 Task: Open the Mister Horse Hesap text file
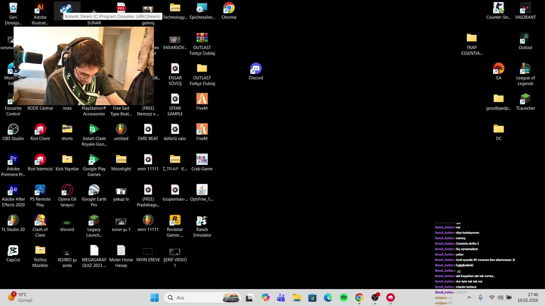click(x=121, y=256)
